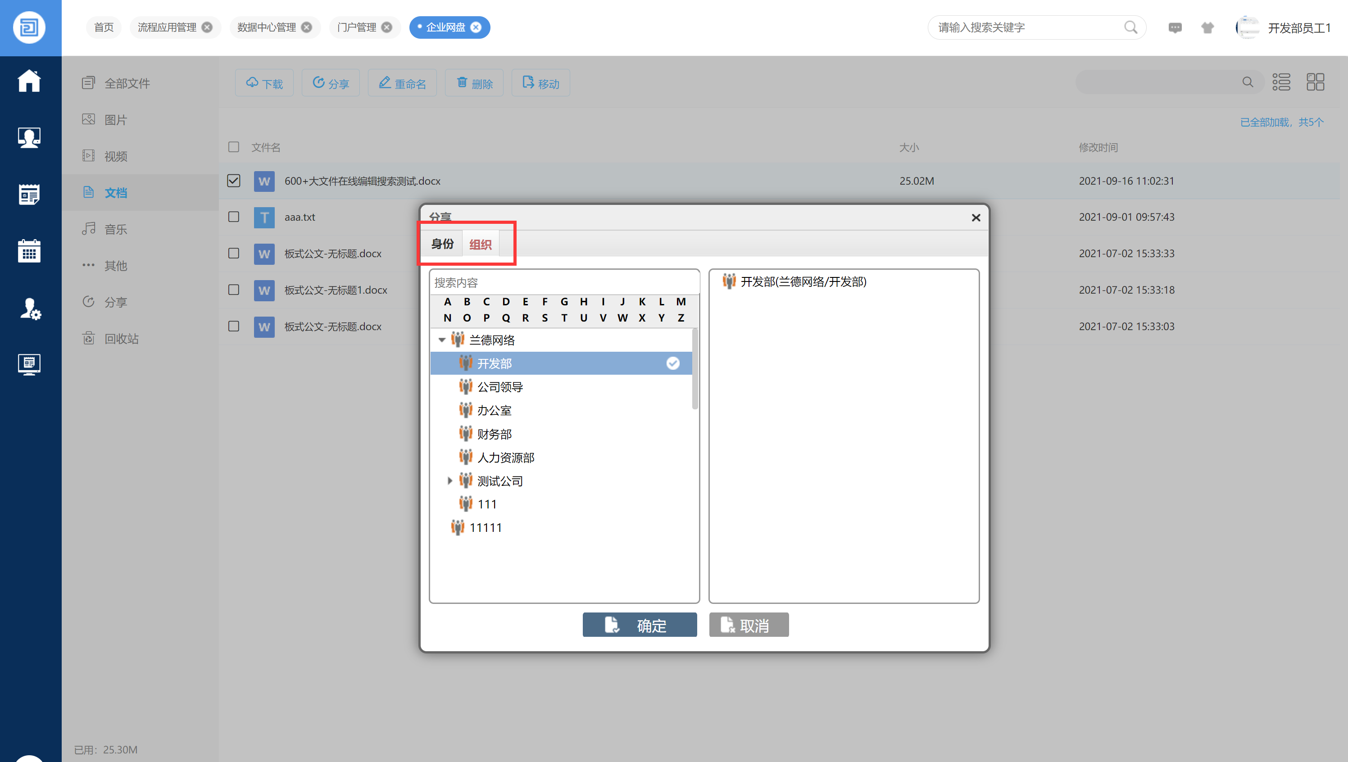Uncheck the 600+大文件 docx checkbox

coord(233,181)
